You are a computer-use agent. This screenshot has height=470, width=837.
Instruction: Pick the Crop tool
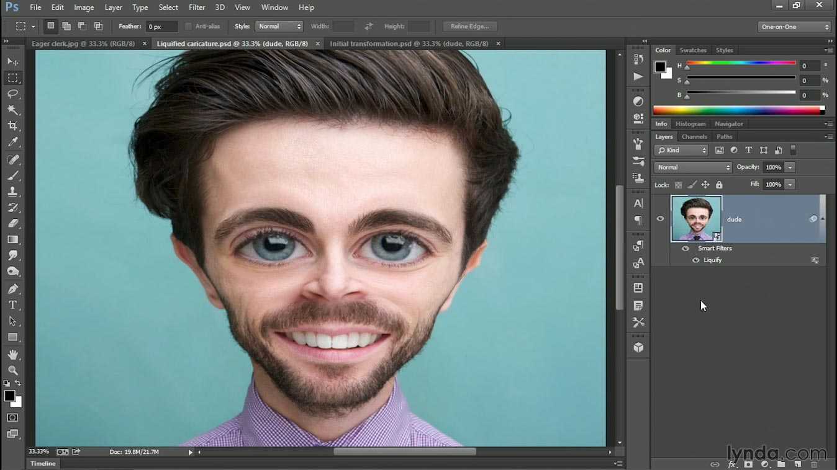13,126
